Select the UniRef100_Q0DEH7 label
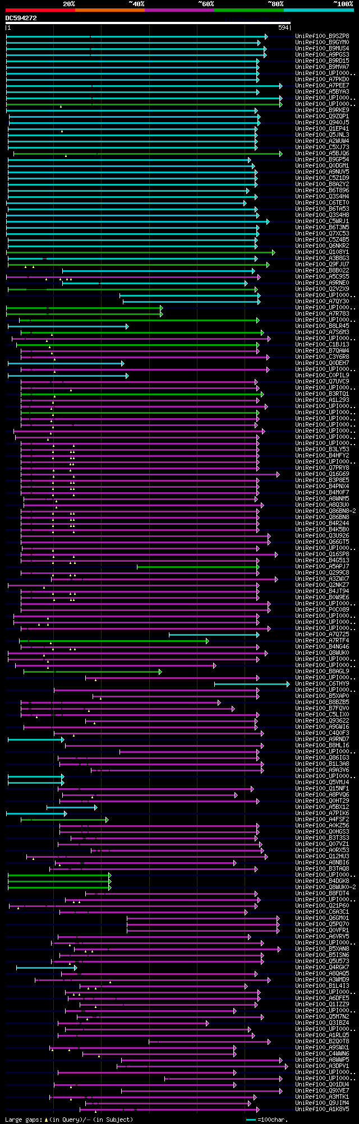 [x=322, y=363]
